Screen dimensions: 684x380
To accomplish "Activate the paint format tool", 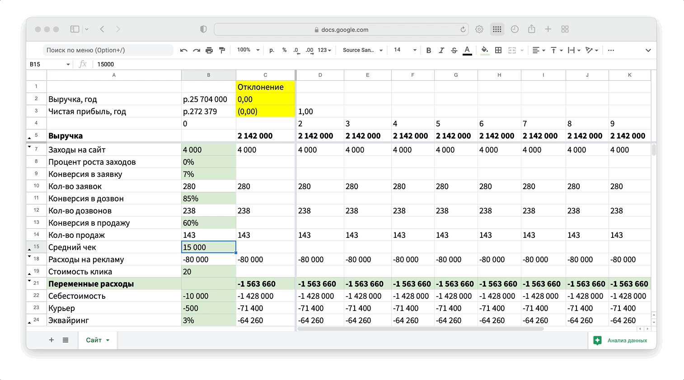I will click(x=222, y=50).
